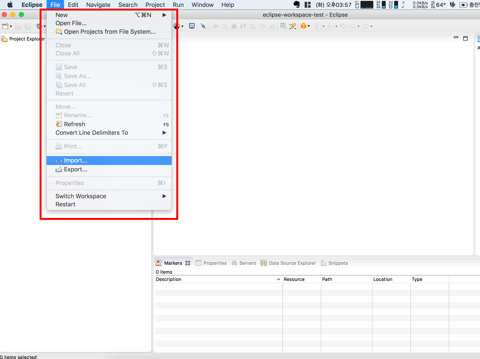
Task: Click the New wizard toolbar icon
Action: tap(5, 26)
